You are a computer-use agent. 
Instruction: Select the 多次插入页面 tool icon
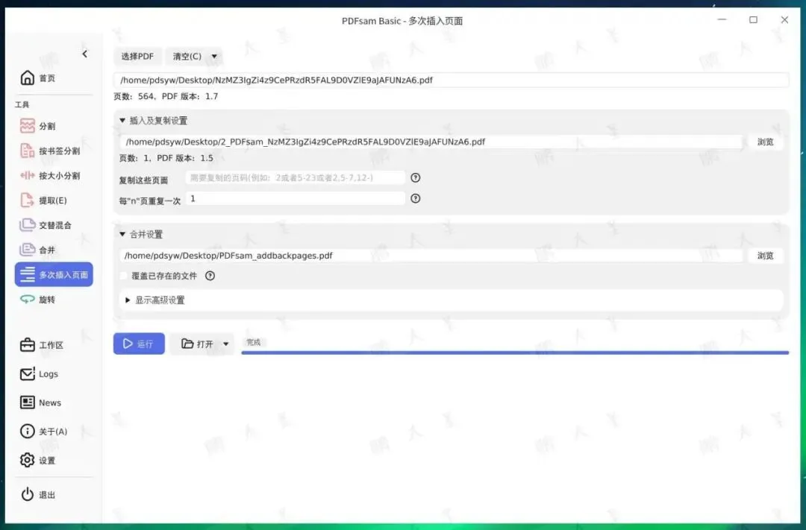28,275
